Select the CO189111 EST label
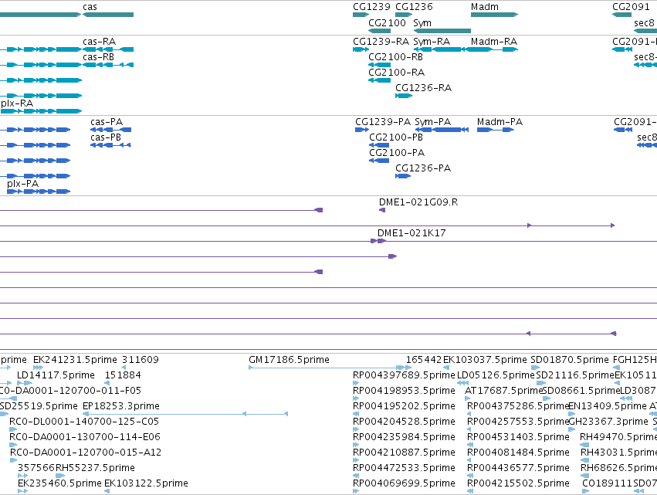The width and height of the screenshot is (657, 495). (x=608, y=483)
